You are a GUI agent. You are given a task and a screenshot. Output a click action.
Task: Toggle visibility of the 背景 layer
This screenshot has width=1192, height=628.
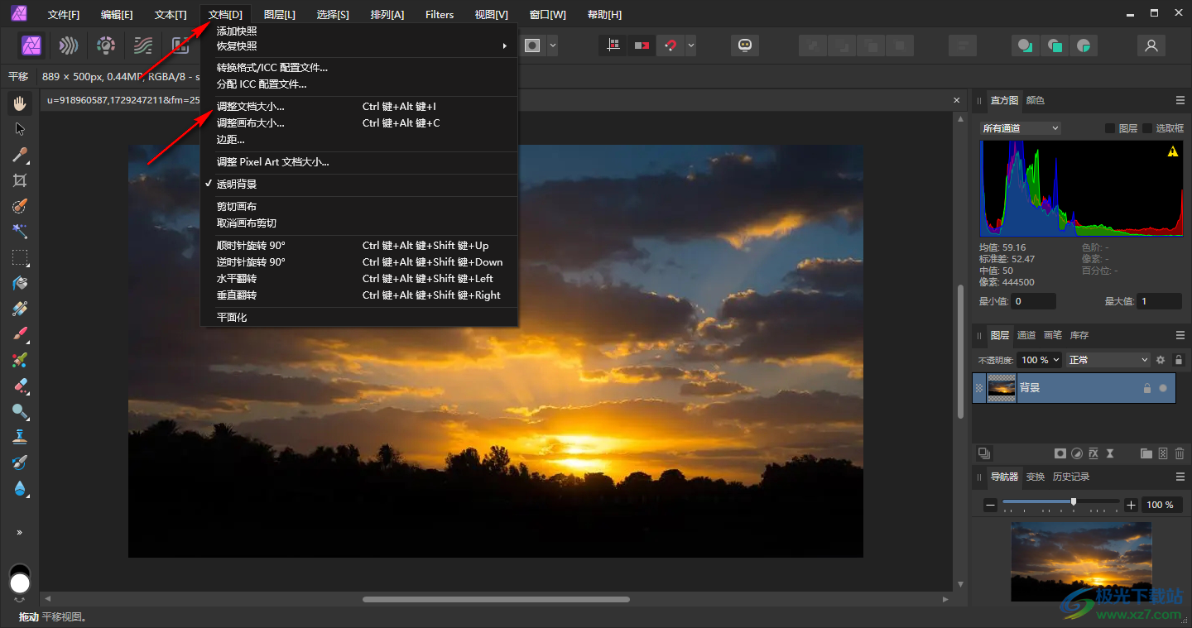point(1163,388)
